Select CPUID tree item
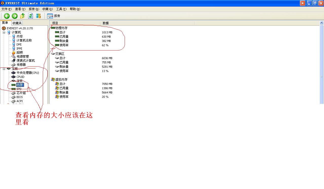This screenshot has width=324, height=189. pos(21,77)
